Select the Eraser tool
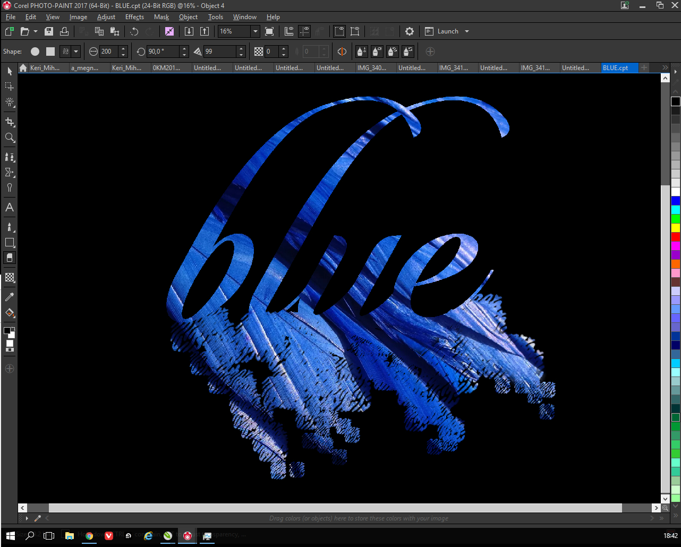This screenshot has width=681, height=547. [10, 258]
